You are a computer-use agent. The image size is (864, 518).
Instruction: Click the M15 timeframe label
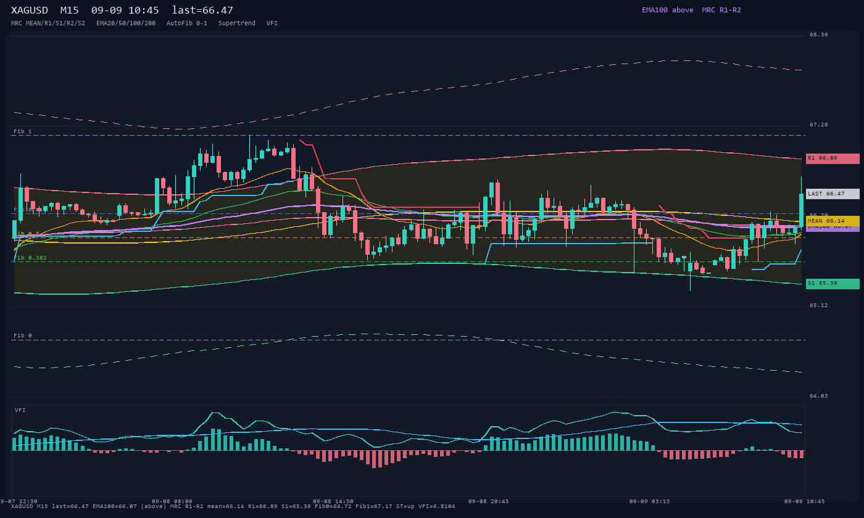pos(70,10)
